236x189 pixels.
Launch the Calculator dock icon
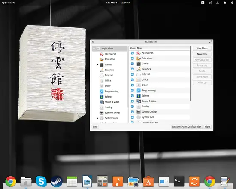[x=103, y=181]
